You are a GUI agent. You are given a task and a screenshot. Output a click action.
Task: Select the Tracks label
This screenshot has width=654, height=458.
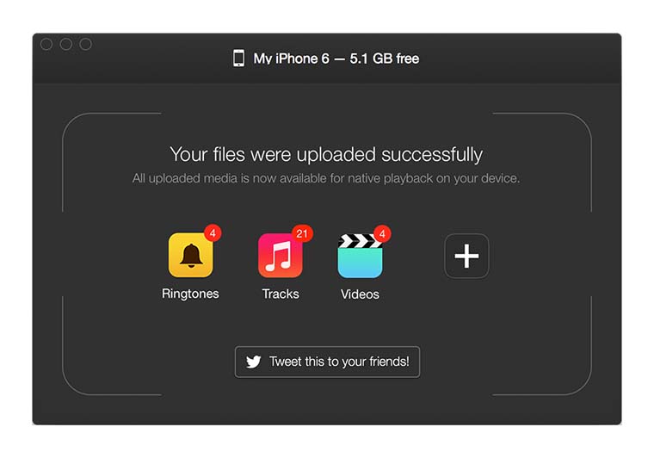click(281, 294)
